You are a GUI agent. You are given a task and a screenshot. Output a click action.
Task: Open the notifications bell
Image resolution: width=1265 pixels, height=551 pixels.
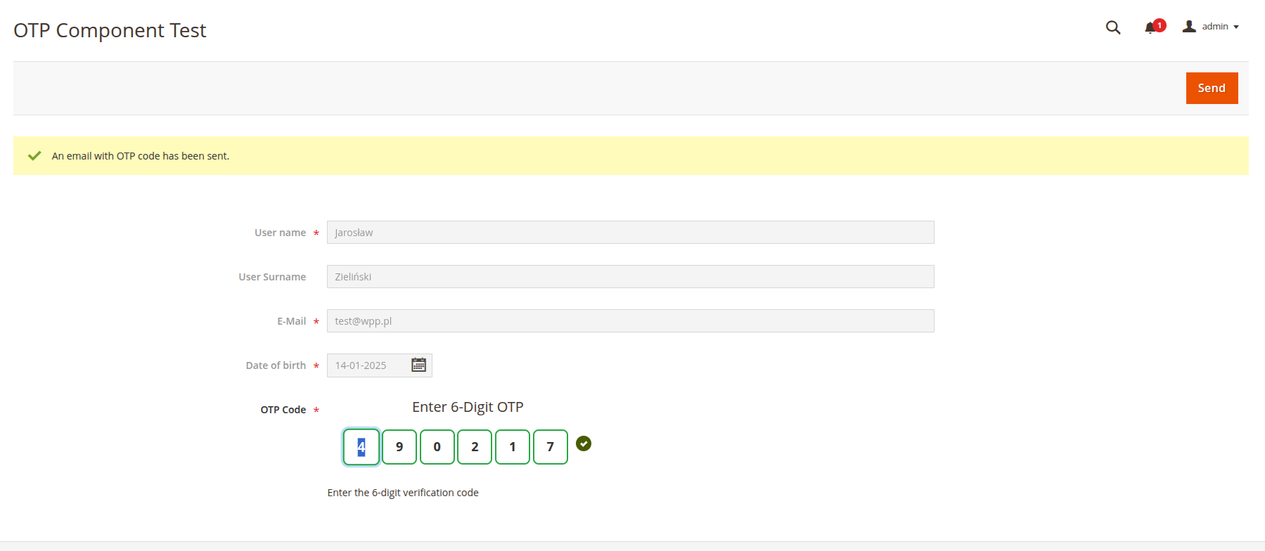tap(1150, 28)
